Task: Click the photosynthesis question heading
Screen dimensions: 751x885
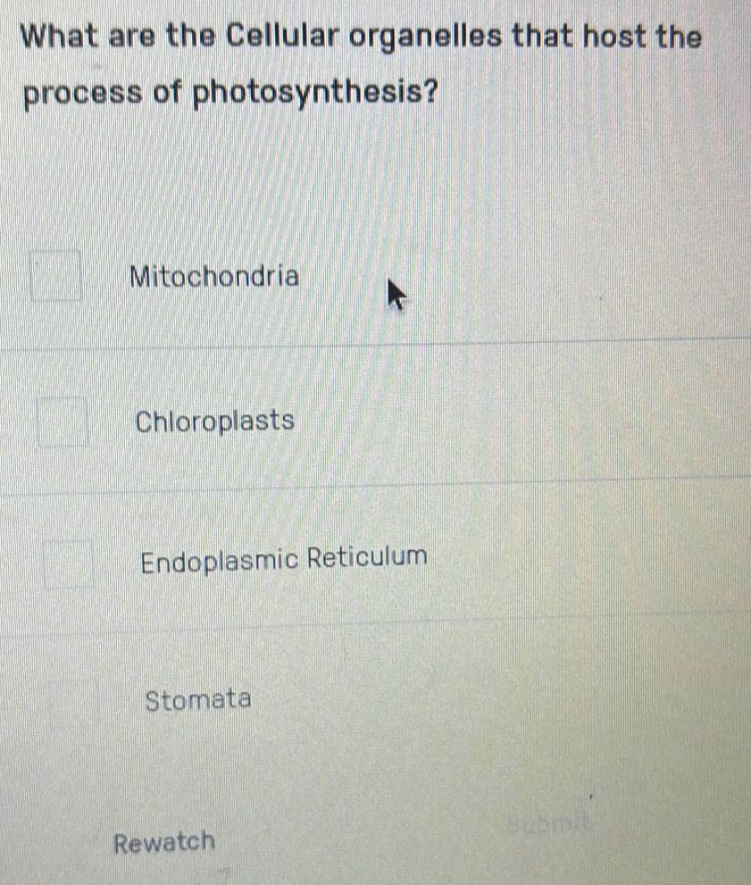Action: pos(357,64)
